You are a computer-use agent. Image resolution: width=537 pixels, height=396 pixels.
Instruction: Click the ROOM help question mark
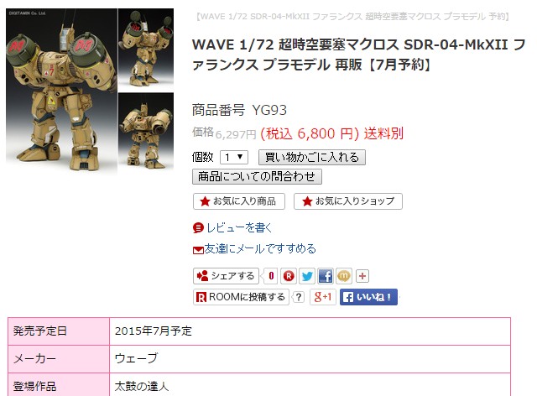coord(299,297)
